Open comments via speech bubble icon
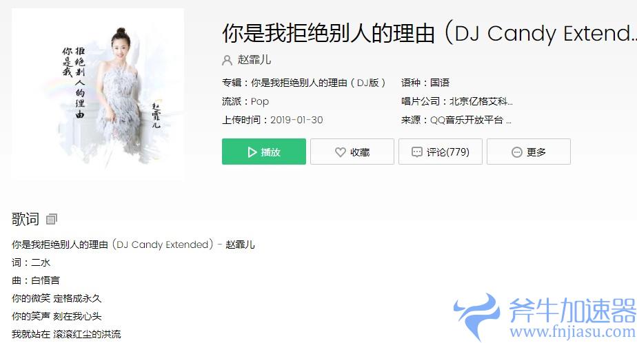Viewport: 637px width, 343px height. click(417, 152)
